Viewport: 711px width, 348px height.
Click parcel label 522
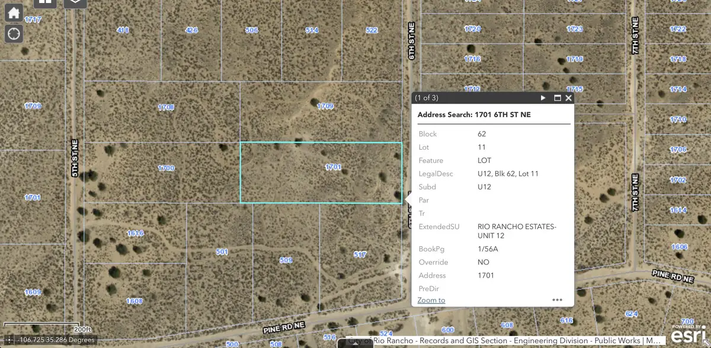tap(371, 30)
